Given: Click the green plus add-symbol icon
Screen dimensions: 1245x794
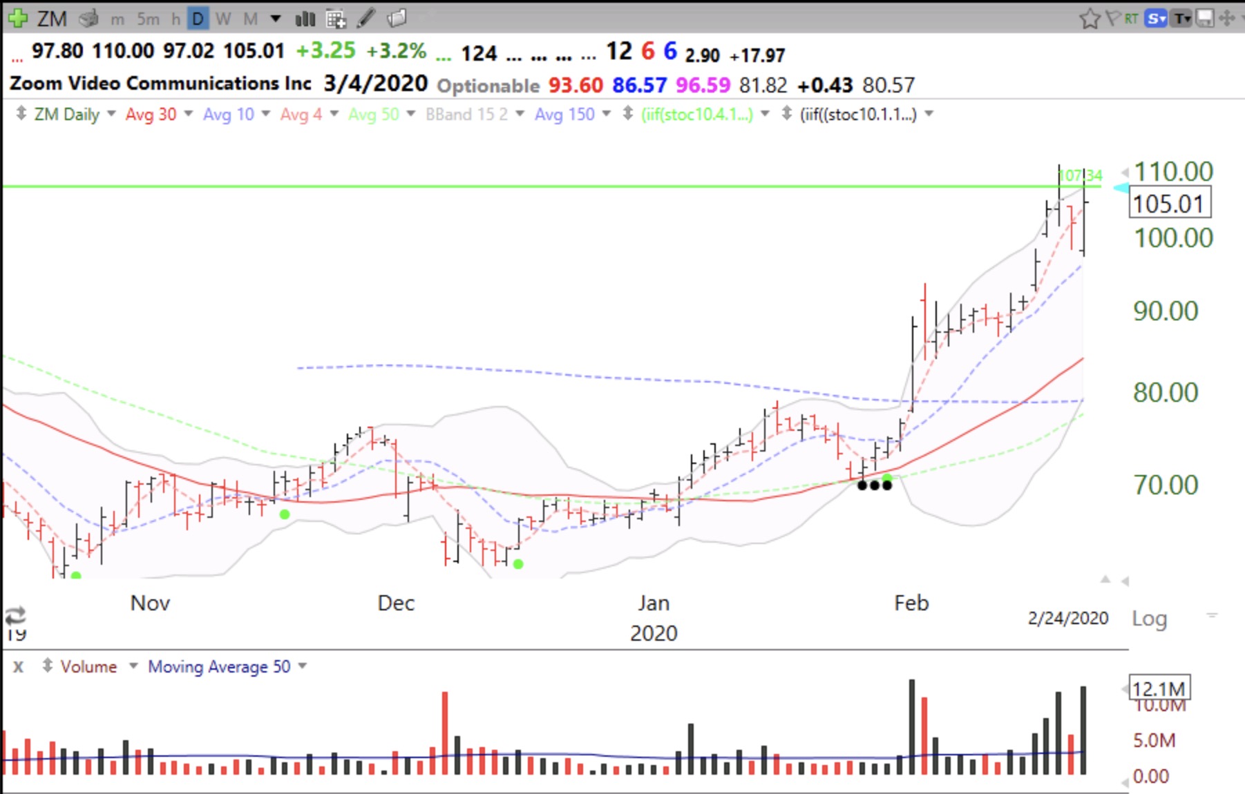Looking at the screenshot, I should 17,18.
